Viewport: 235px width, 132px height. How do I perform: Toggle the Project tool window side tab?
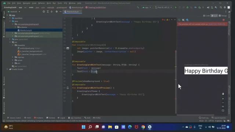(4, 14)
